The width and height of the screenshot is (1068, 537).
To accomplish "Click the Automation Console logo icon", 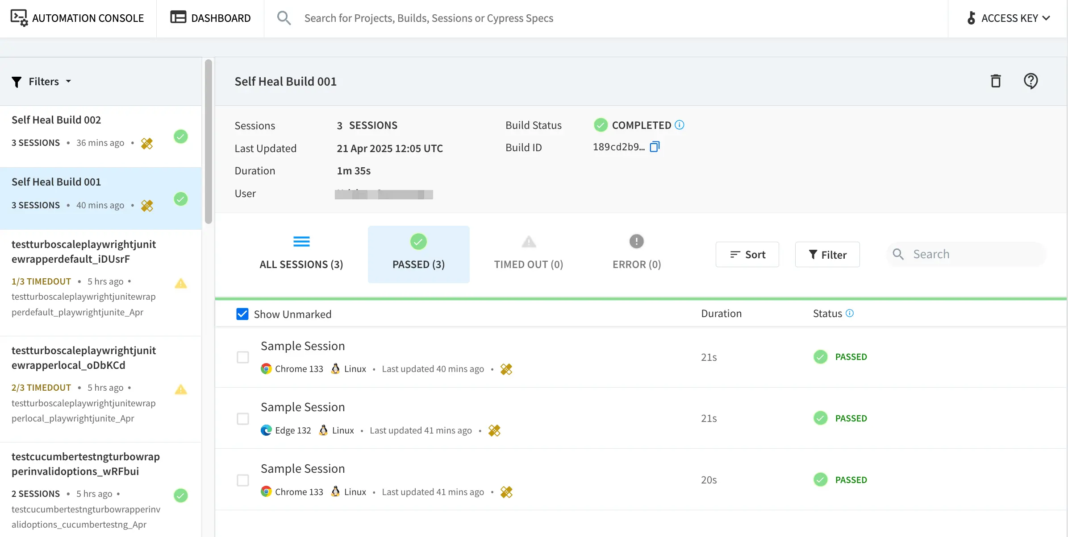I will 19,18.
